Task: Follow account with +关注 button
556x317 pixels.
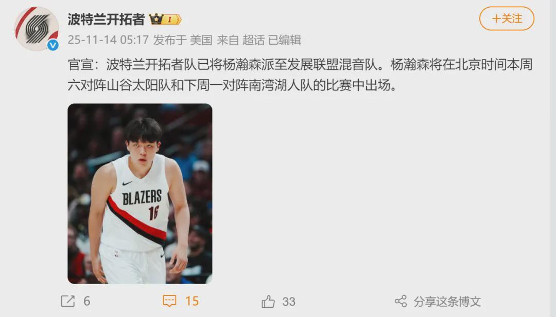Action: 507,18
